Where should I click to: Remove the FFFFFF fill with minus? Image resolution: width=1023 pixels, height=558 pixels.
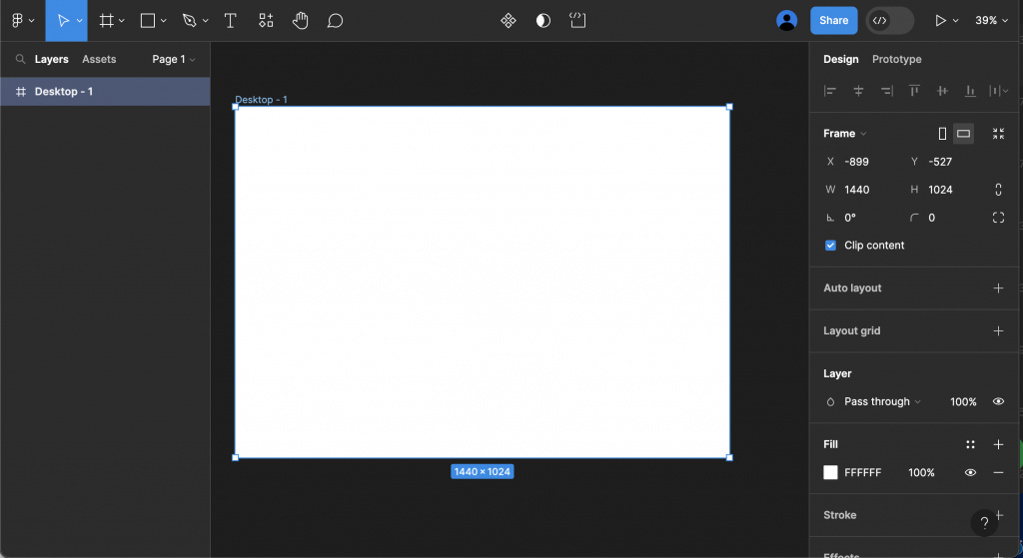click(998, 472)
